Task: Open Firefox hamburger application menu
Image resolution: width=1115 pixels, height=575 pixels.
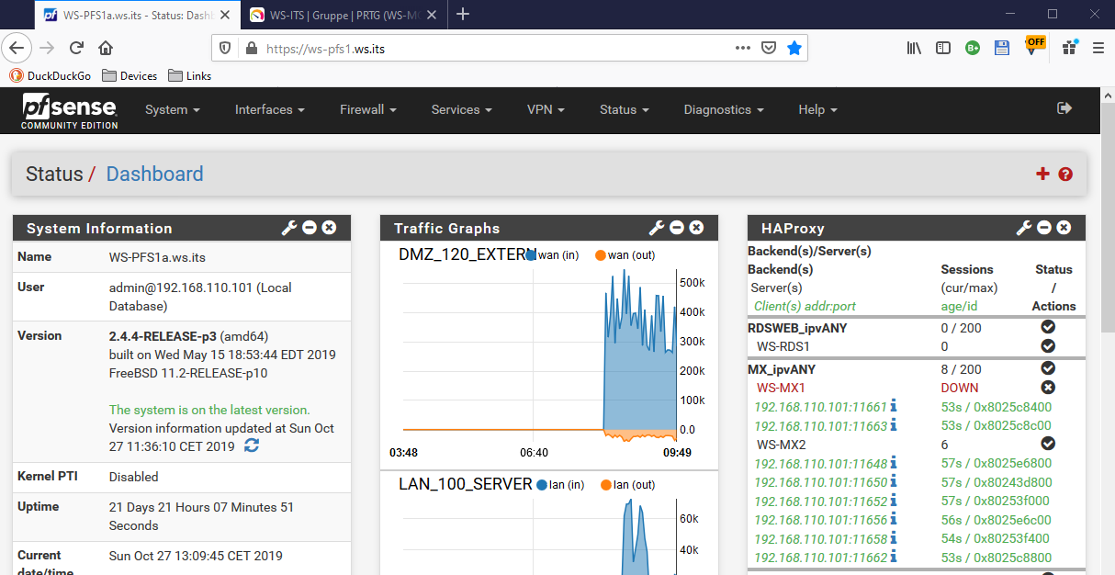Action: tap(1098, 48)
